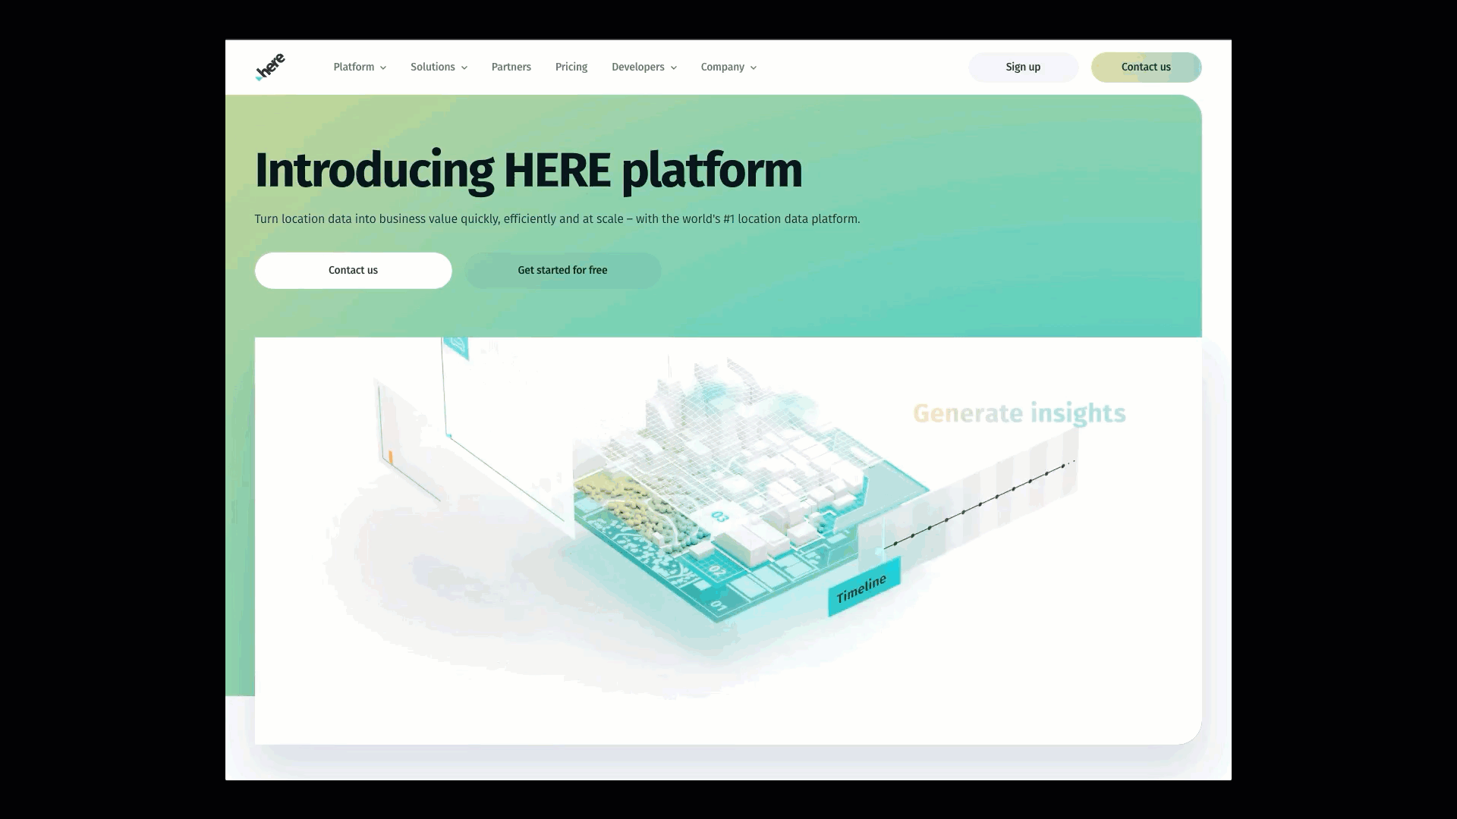Click the Timeline label on the map
Screen dimensions: 1457x819
click(864, 588)
